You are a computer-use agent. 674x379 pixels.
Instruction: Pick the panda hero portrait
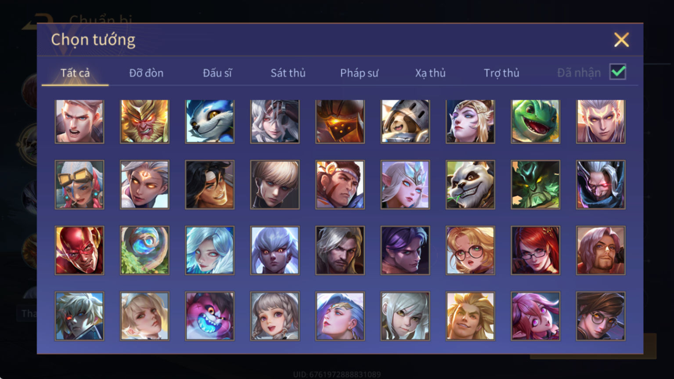pyautogui.click(x=470, y=184)
